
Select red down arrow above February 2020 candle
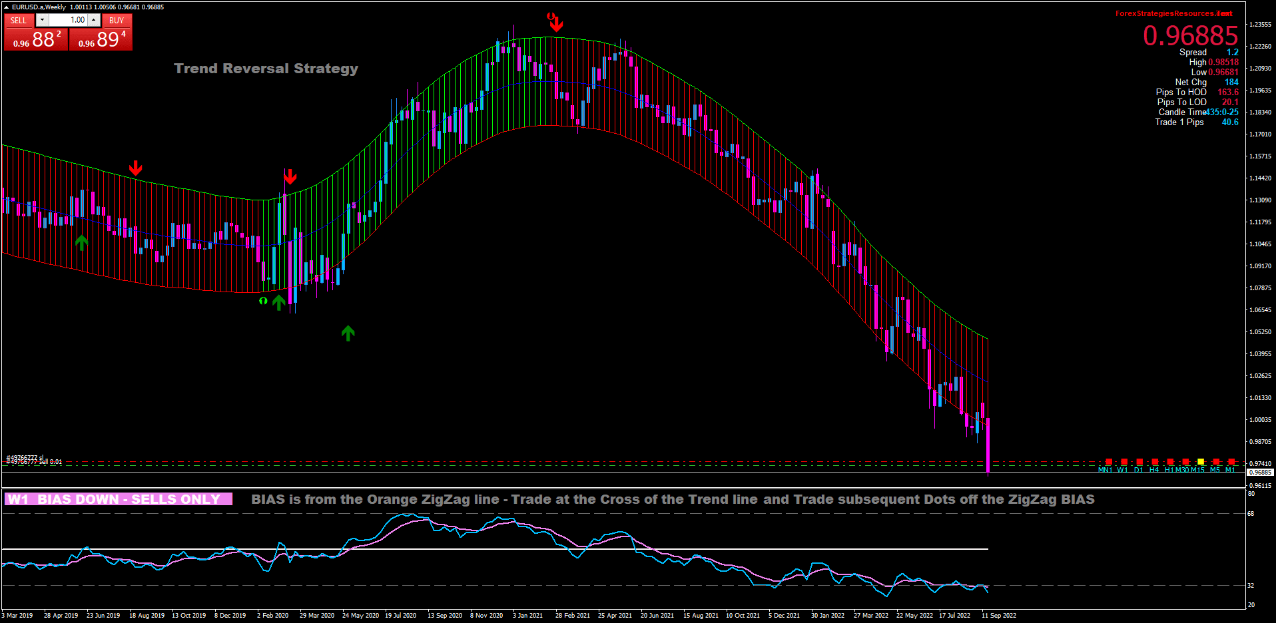point(290,176)
